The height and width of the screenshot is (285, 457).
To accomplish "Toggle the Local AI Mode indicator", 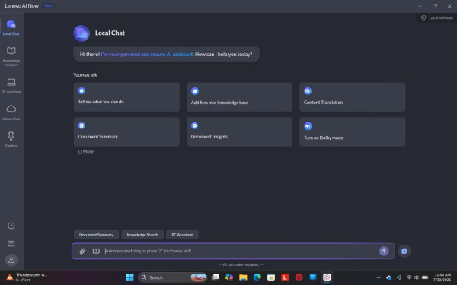I will [x=437, y=17].
